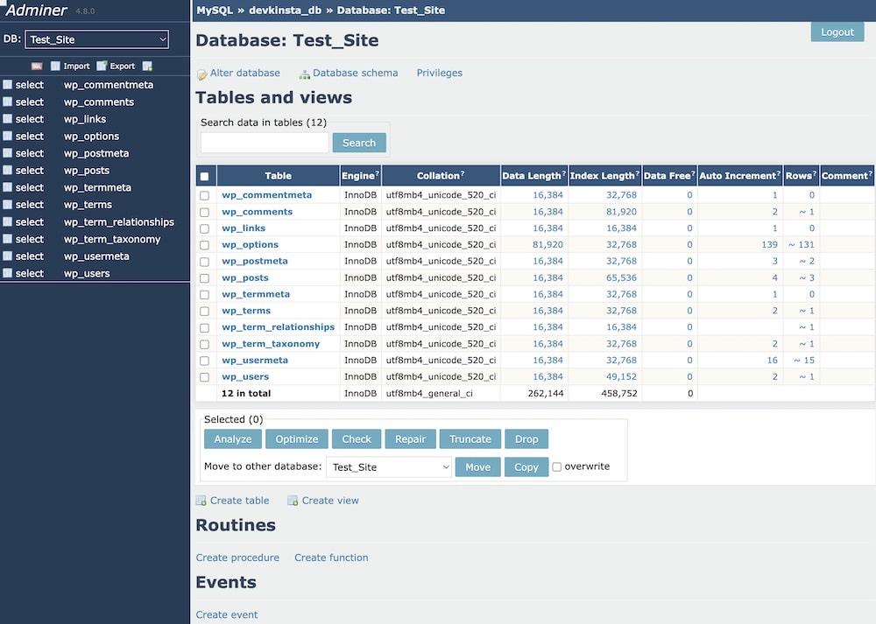Click the Alter database pencil icon

(201, 74)
